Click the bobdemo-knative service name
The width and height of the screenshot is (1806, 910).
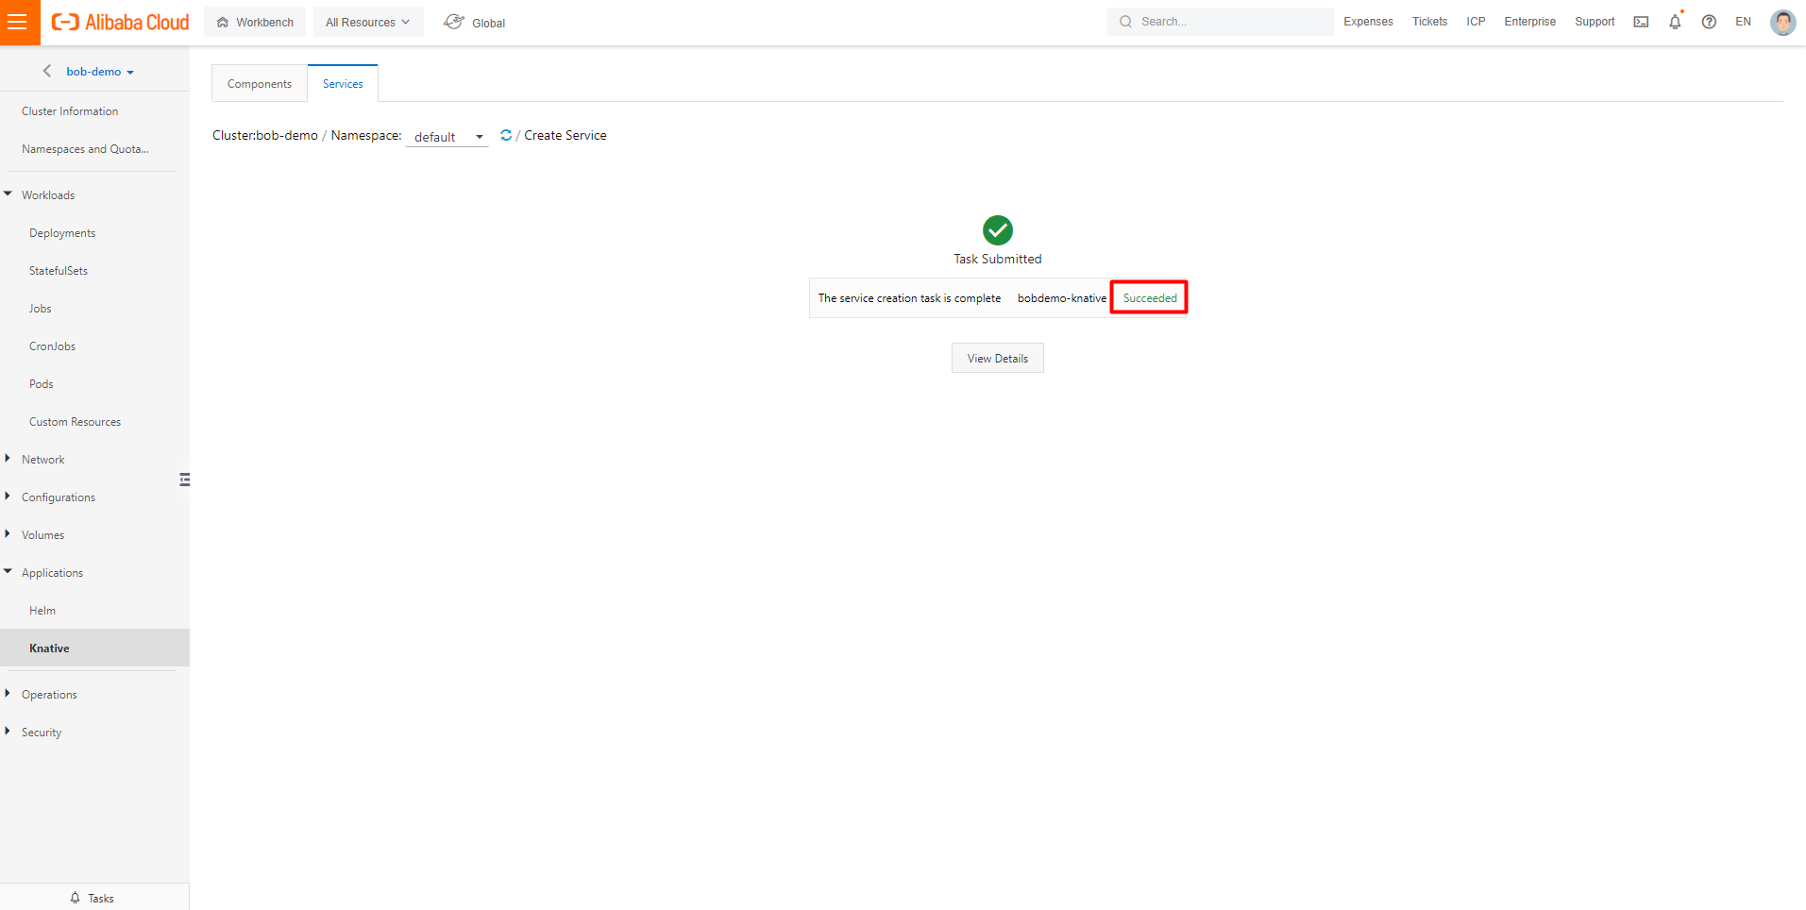1062,297
